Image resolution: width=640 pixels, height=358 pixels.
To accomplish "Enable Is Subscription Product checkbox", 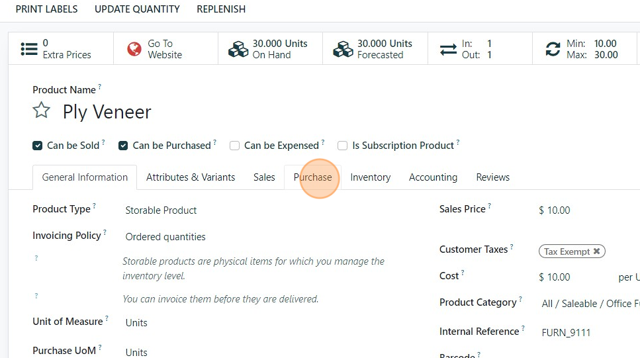I will (x=343, y=146).
